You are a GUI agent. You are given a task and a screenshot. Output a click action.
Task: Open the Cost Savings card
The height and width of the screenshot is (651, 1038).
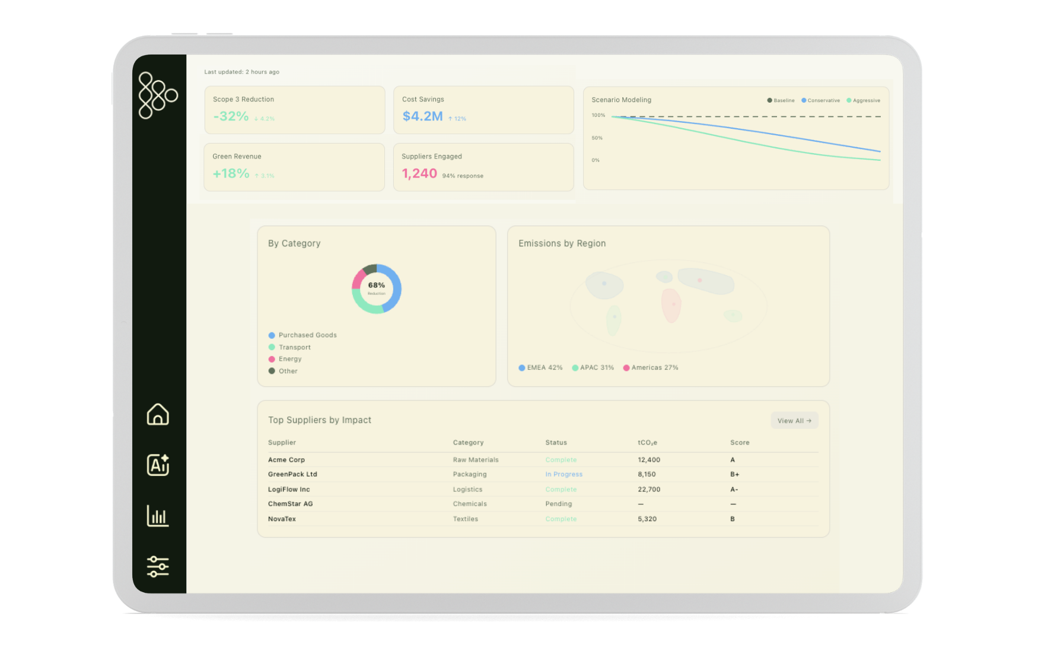pyautogui.click(x=483, y=110)
